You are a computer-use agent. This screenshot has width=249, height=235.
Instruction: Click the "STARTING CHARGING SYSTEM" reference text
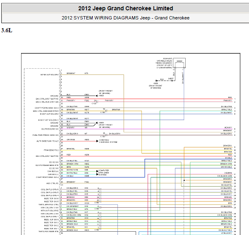tap(108, 141)
